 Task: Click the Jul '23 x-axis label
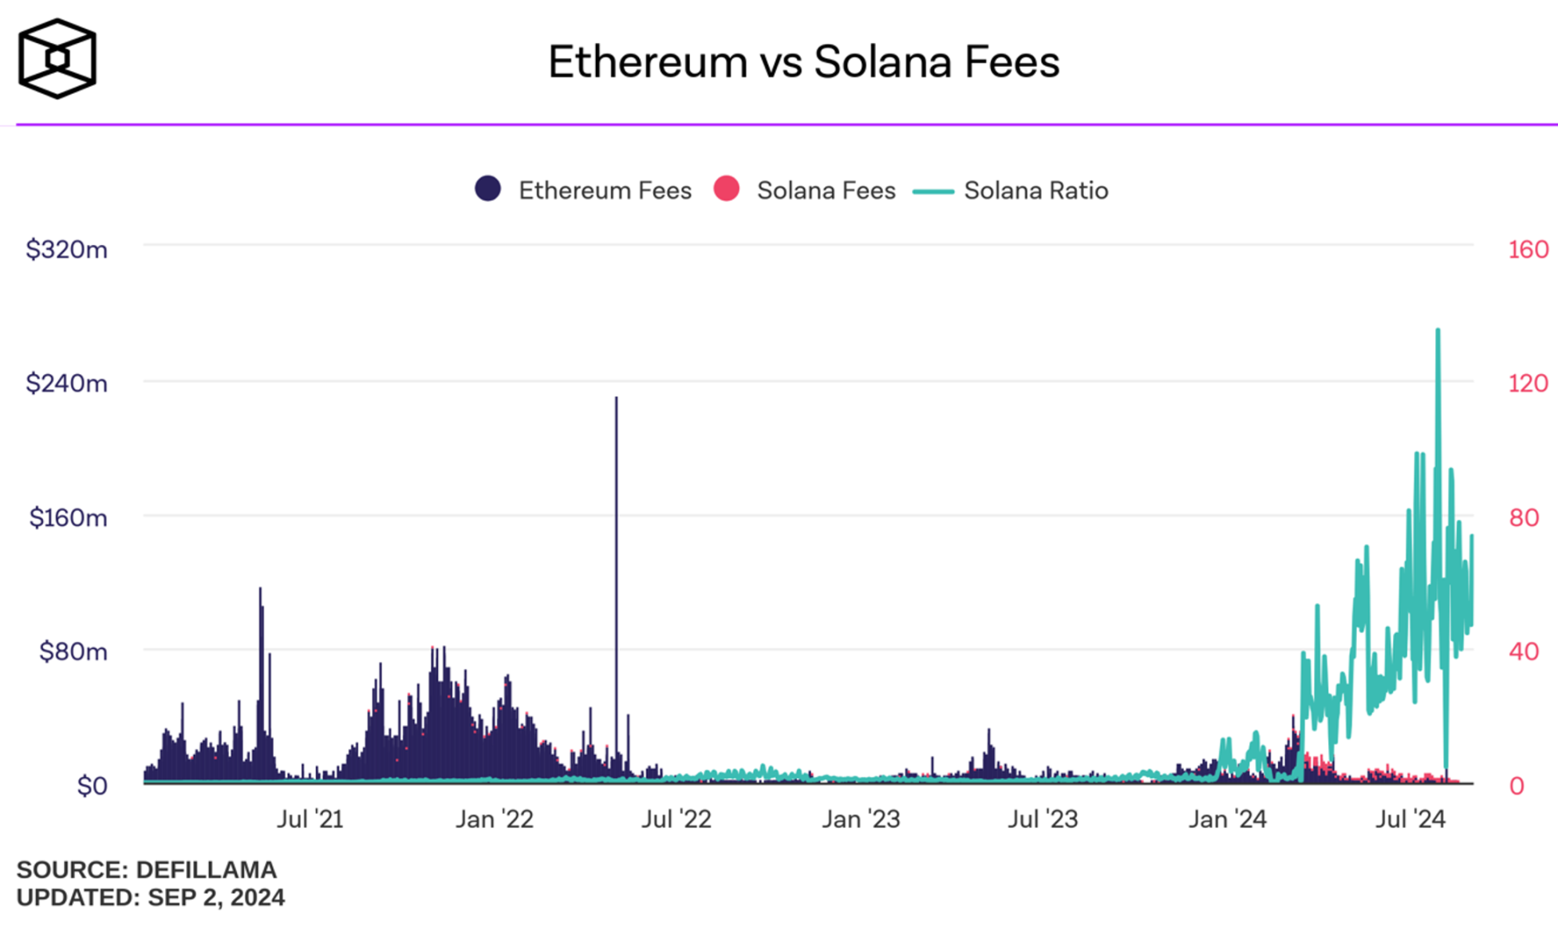pyautogui.click(x=1043, y=819)
